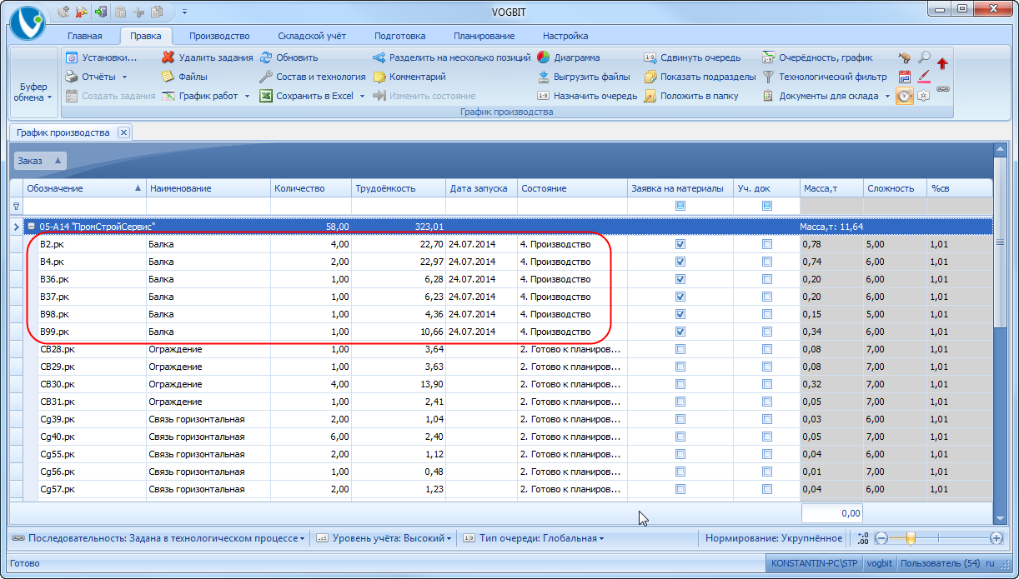Click the Комментарий note icon
Image resolution: width=1019 pixels, height=579 pixels.
point(379,77)
